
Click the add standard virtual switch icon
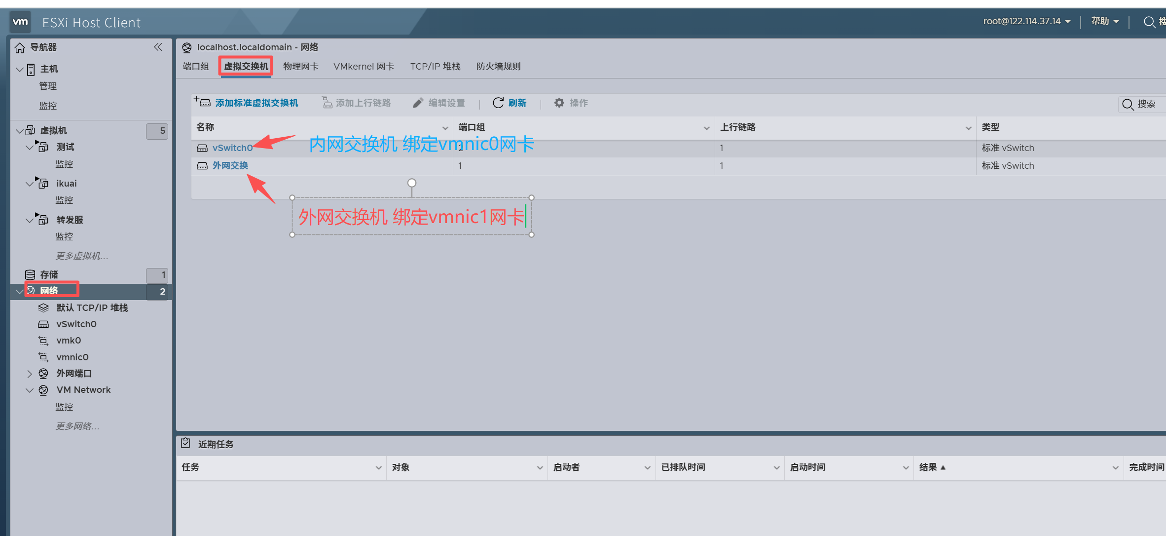tap(203, 102)
